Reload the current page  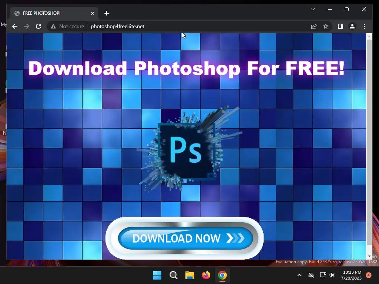(38, 26)
